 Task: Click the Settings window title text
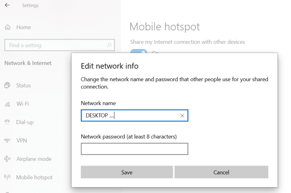[30, 6]
